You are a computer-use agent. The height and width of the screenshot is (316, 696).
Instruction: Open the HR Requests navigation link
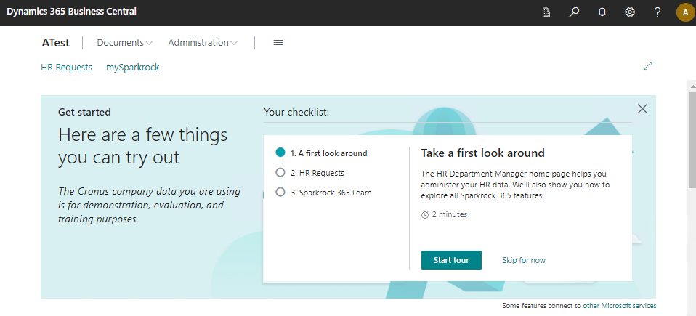[x=66, y=67]
